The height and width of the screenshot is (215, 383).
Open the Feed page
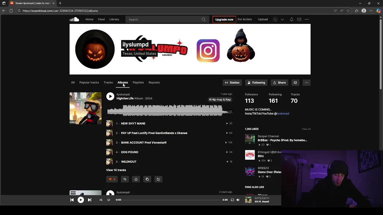click(101, 19)
